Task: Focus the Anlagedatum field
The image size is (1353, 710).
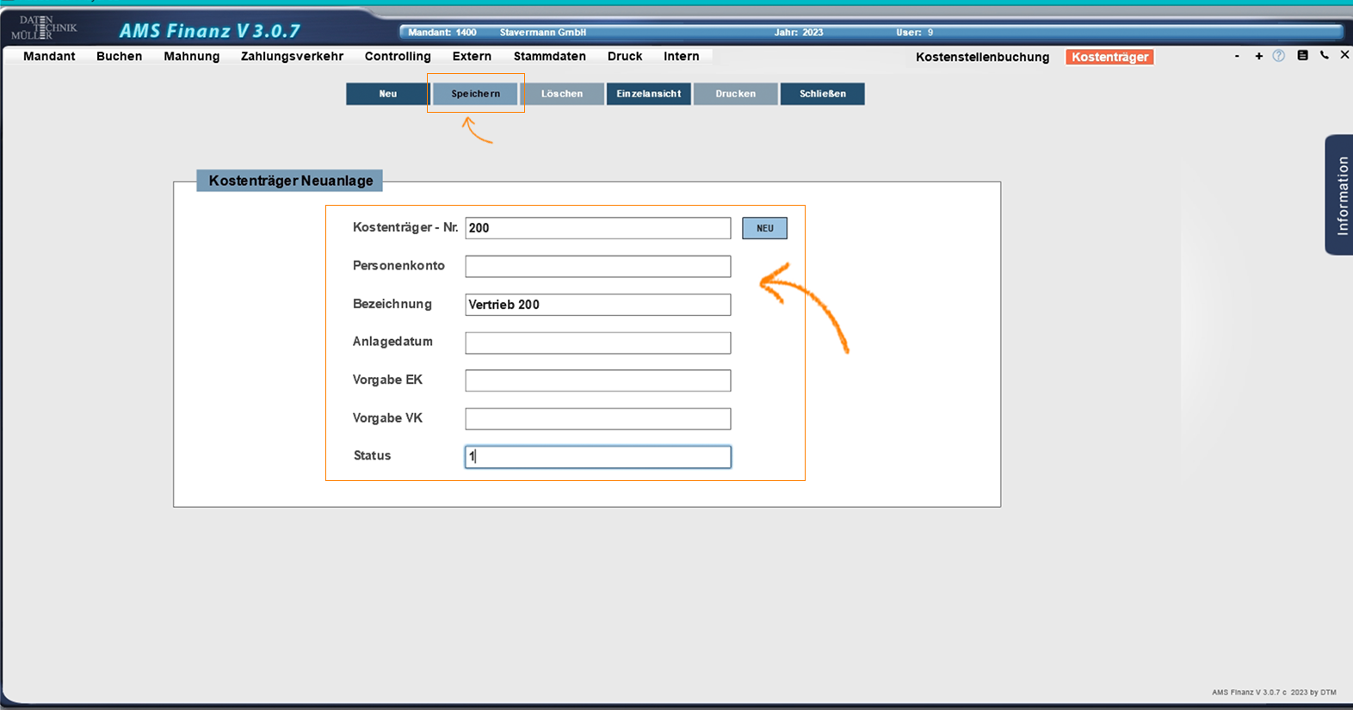Action: click(x=597, y=343)
